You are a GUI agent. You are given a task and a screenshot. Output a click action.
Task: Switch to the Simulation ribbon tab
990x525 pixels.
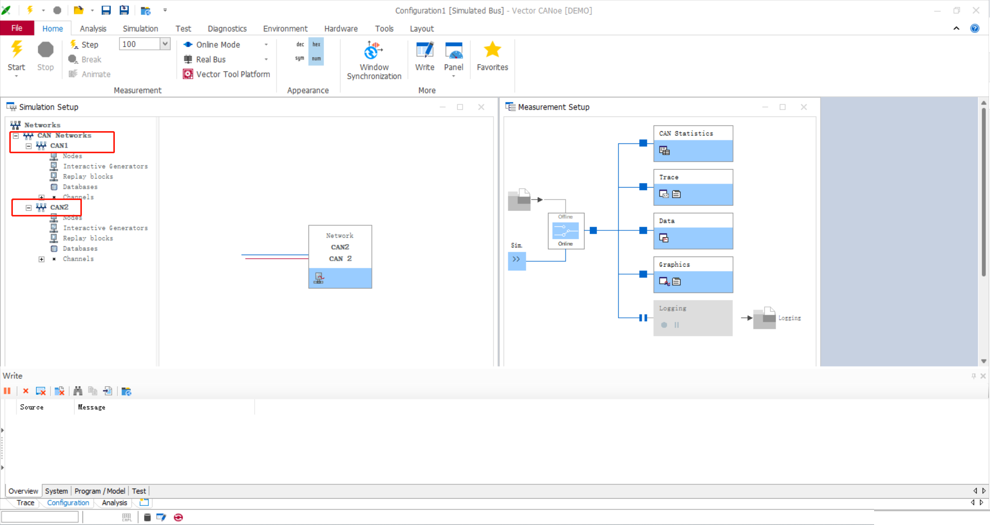[x=141, y=29]
